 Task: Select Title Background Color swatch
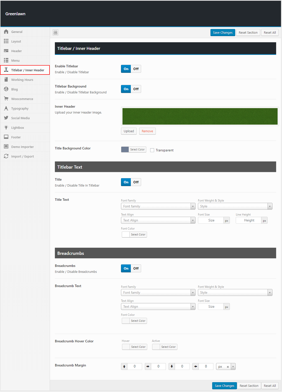[x=125, y=149]
